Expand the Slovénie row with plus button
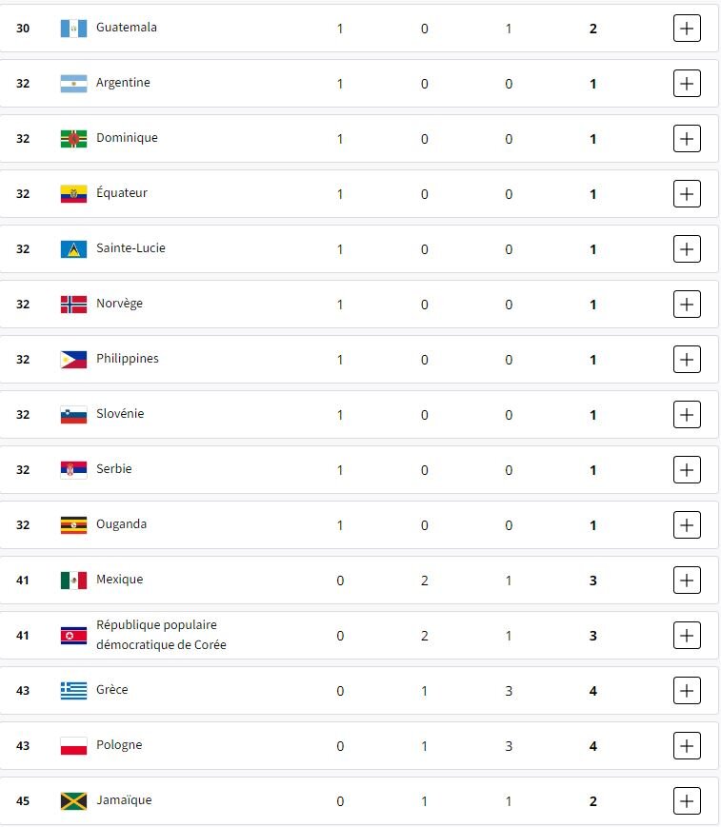 click(687, 415)
